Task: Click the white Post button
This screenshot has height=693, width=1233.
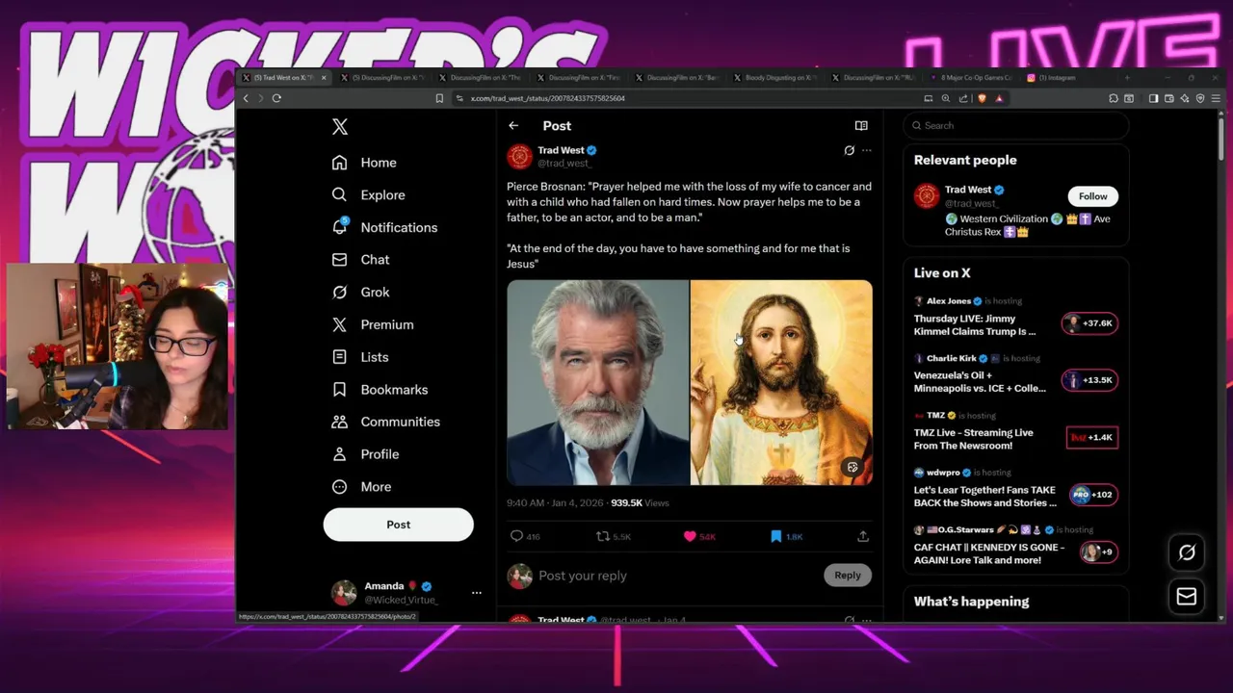Action: click(x=398, y=525)
